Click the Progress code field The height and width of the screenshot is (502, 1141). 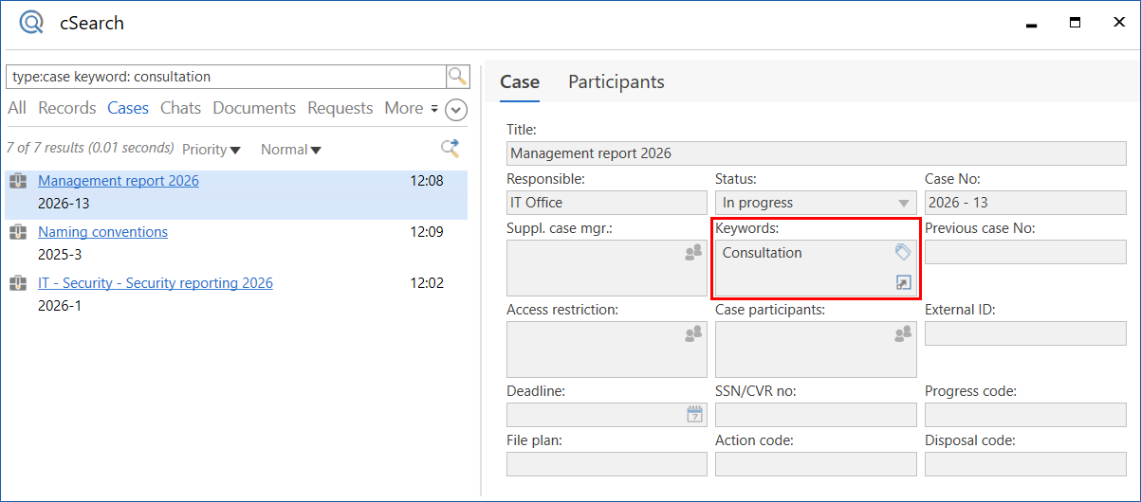click(1025, 414)
